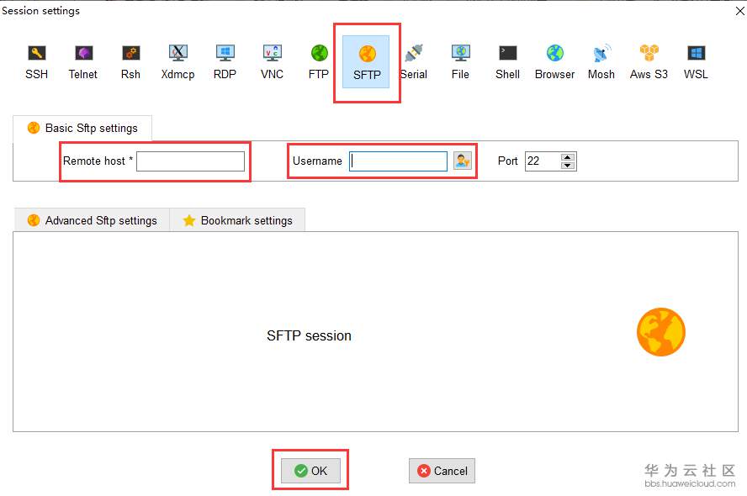Increase the Port value with up arrow
The height and width of the screenshot is (496, 747).
[567, 157]
